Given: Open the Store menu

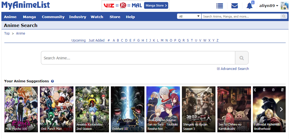Looking at the screenshot, I should click(115, 17).
